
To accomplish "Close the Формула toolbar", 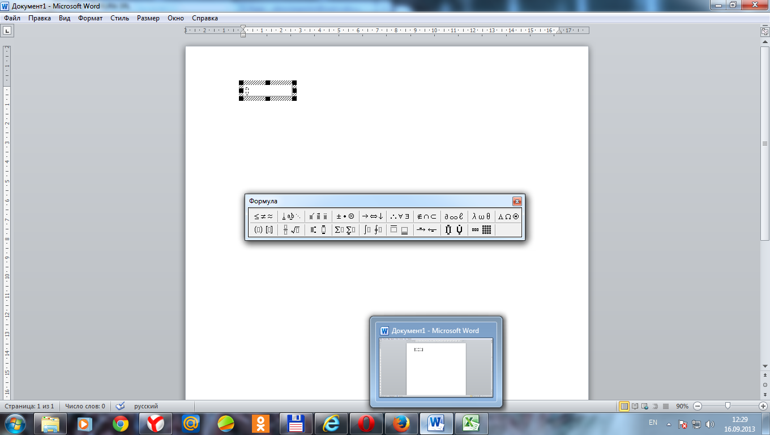I will [516, 201].
